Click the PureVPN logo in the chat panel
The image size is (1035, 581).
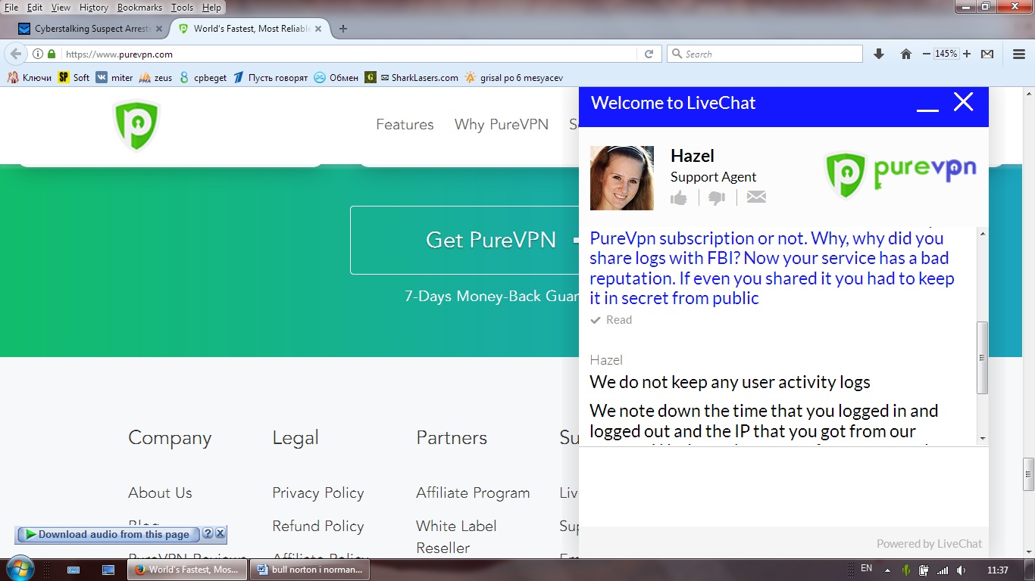[x=900, y=176]
